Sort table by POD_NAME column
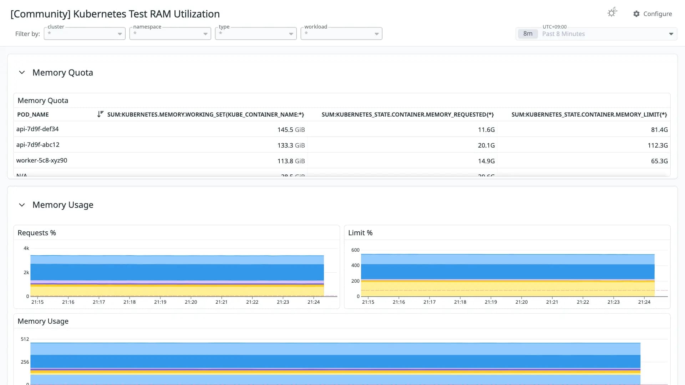This screenshot has height=385, width=685. tap(33, 114)
